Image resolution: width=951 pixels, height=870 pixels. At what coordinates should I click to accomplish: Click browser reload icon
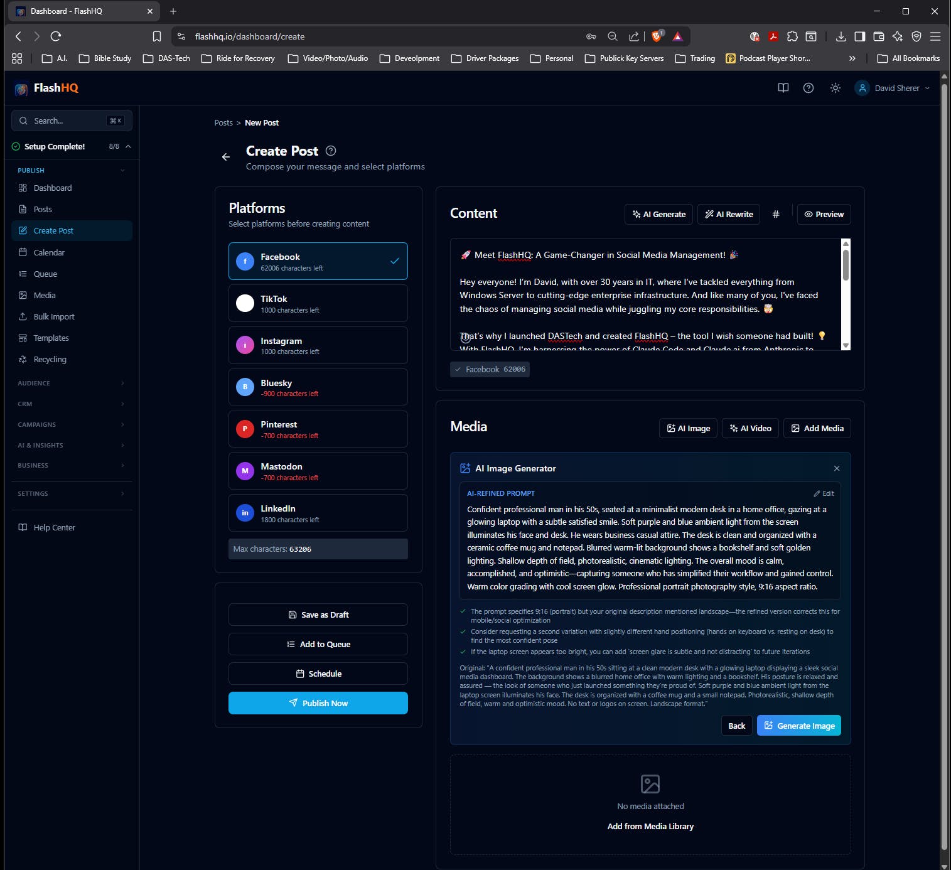[56, 36]
